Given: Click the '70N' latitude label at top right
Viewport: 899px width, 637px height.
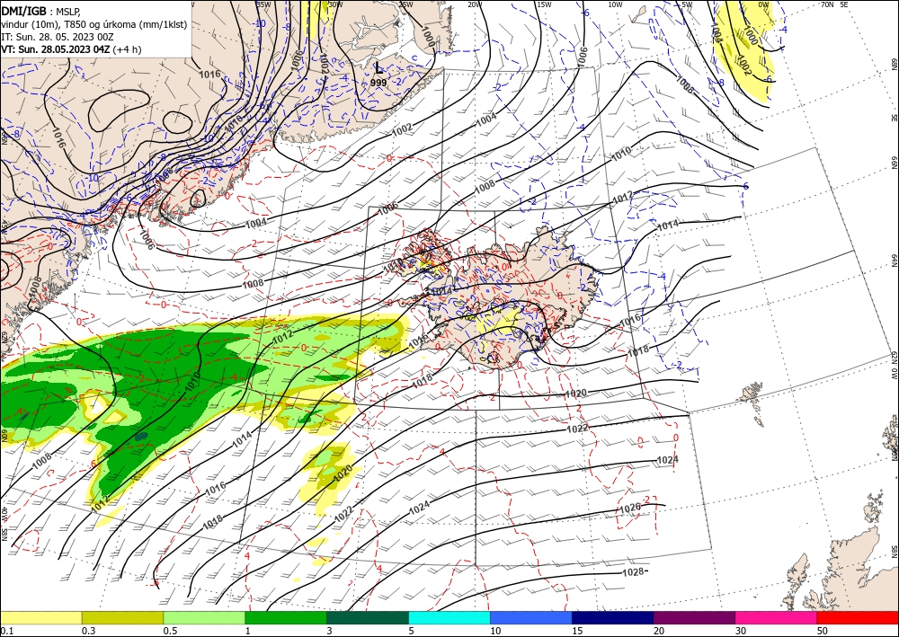Looking at the screenshot, I should point(827,4).
